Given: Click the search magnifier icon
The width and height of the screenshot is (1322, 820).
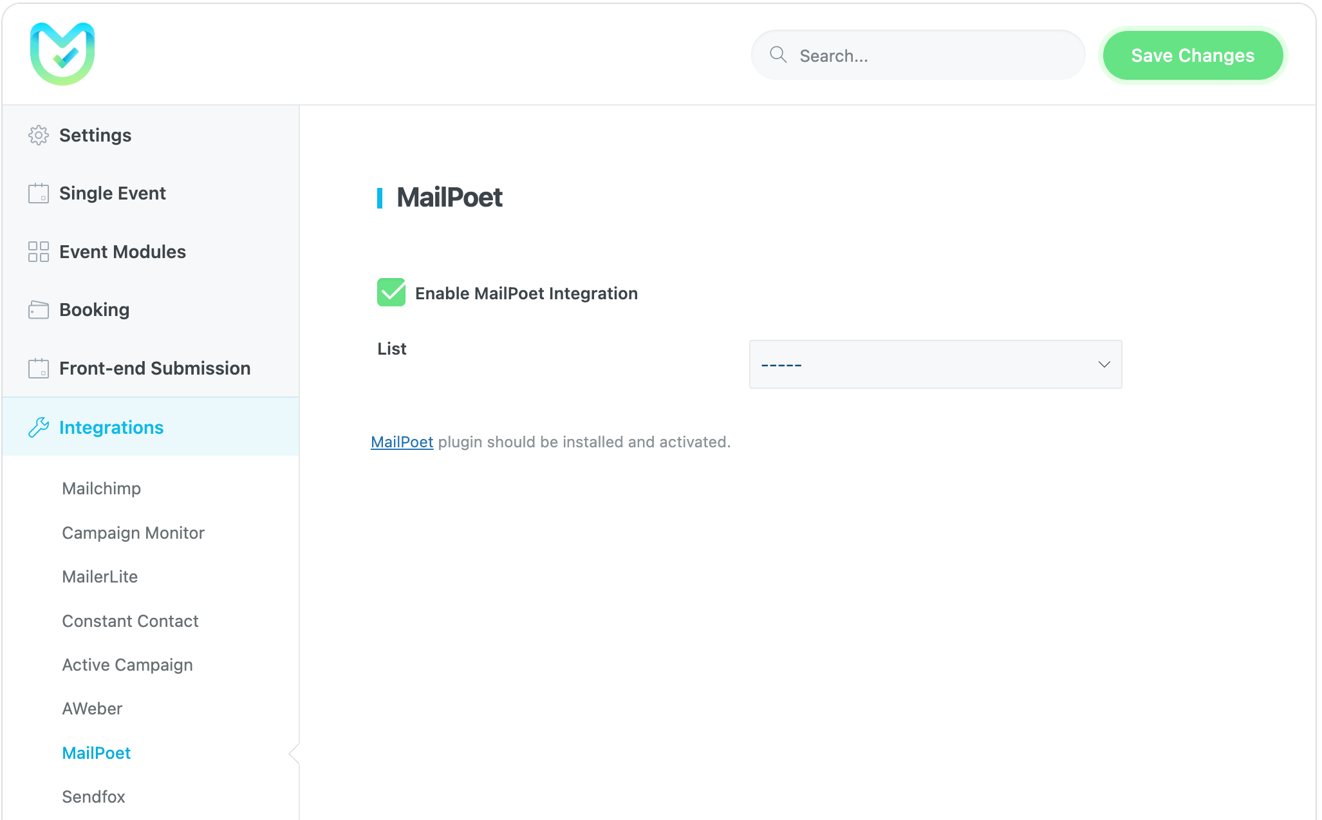Looking at the screenshot, I should pyautogui.click(x=778, y=55).
